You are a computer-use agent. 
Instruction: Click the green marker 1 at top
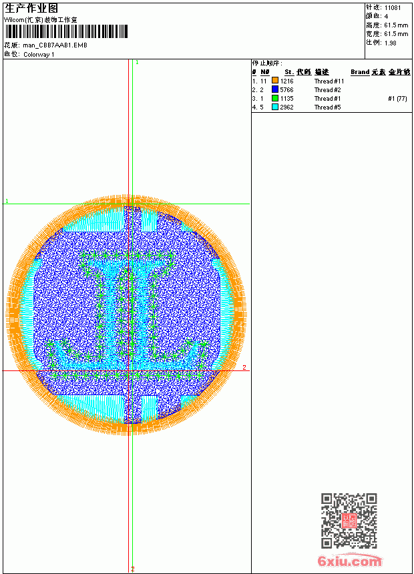(x=137, y=63)
